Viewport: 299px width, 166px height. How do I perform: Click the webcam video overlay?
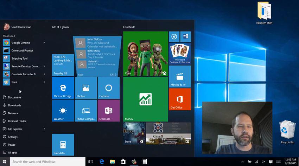[x=237, y=127]
